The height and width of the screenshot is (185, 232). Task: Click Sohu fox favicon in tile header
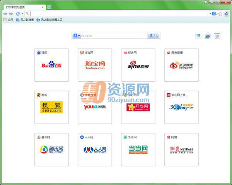click(39, 95)
